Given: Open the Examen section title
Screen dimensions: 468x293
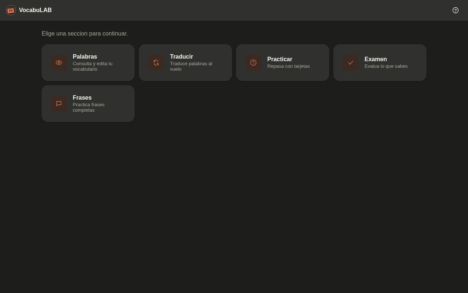Looking at the screenshot, I should [375, 59].
